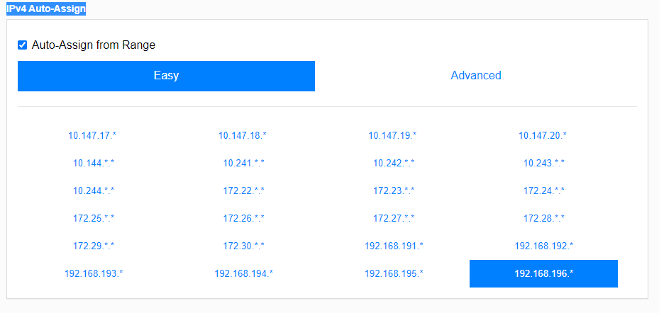Viewport: 659px width, 313px height.
Task: Click the 10.242.*.* range option
Action: point(394,163)
